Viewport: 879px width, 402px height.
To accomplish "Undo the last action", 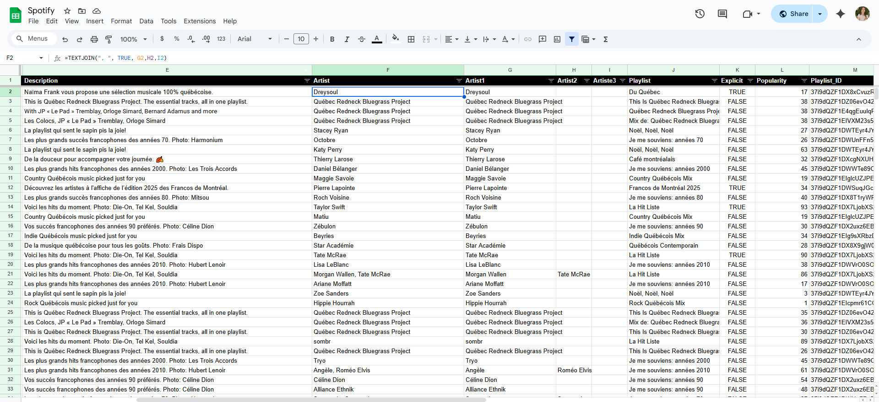I will coord(65,39).
